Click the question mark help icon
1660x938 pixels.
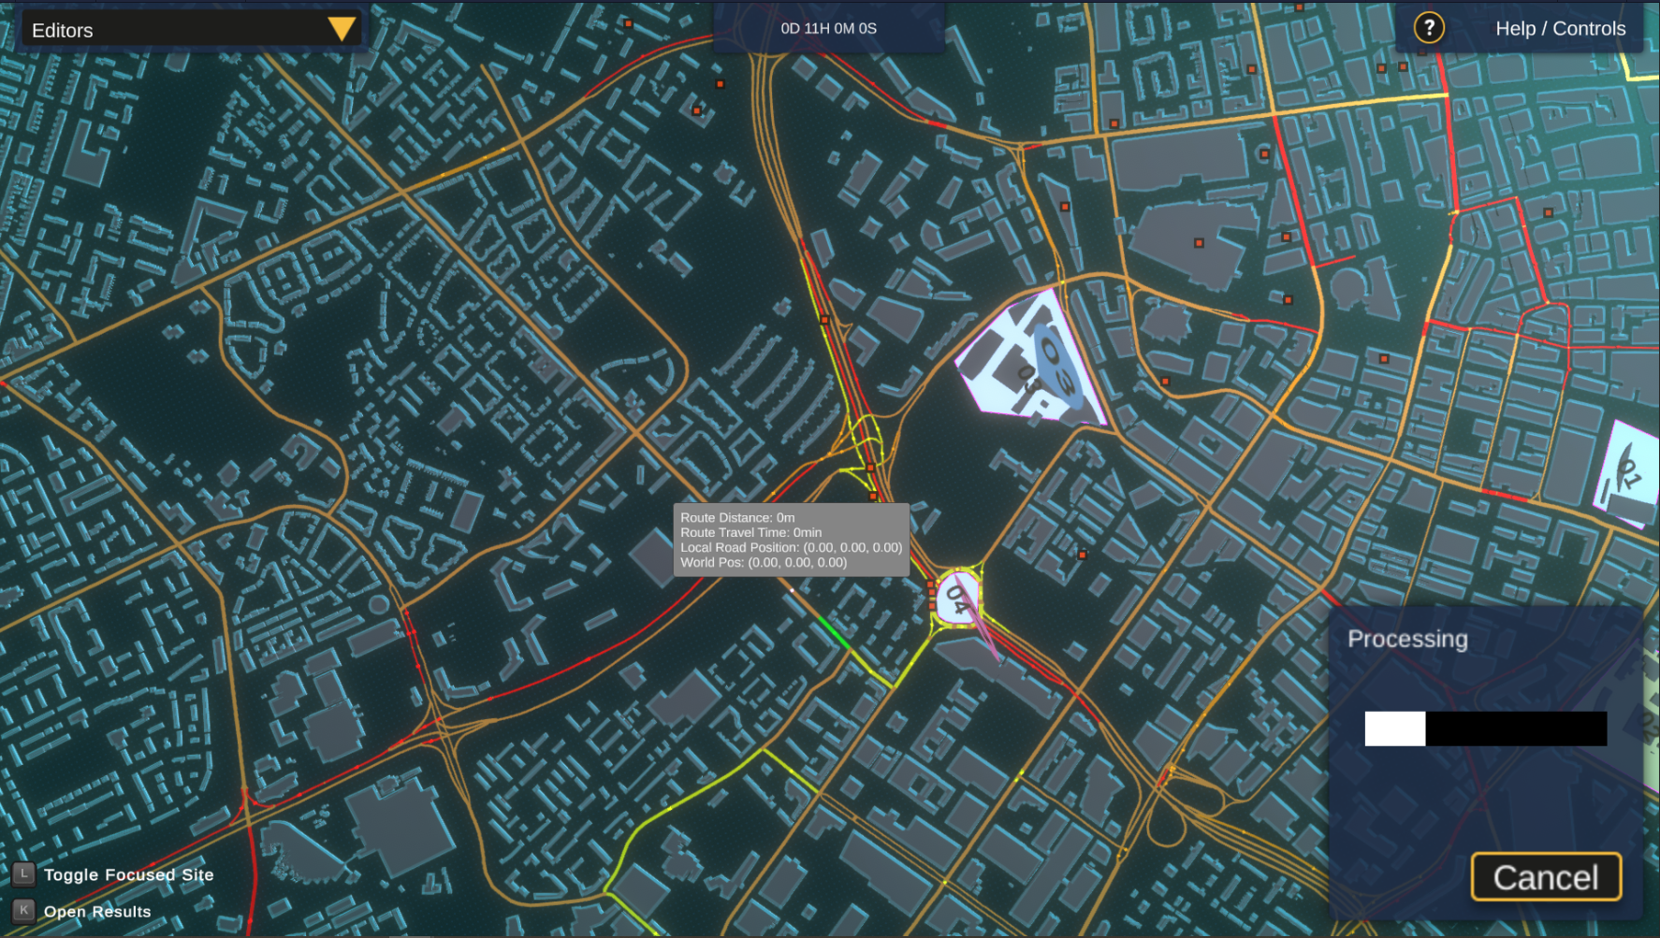(x=1428, y=28)
